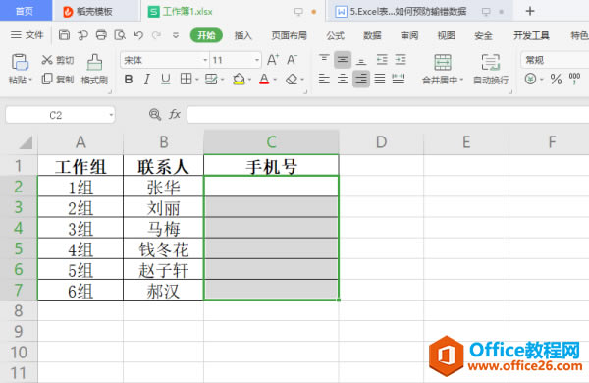The image size is (589, 383).
Task: Toggle vertical middle alignment
Action: tap(343, 59)
